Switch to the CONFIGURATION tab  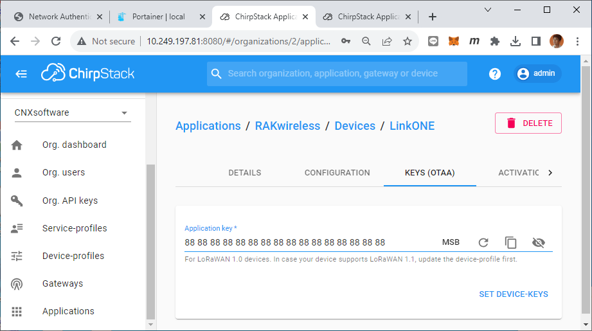pos(337,173)
